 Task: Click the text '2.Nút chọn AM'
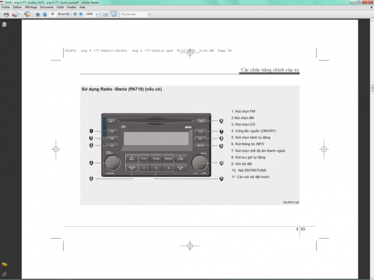[242, 118]
